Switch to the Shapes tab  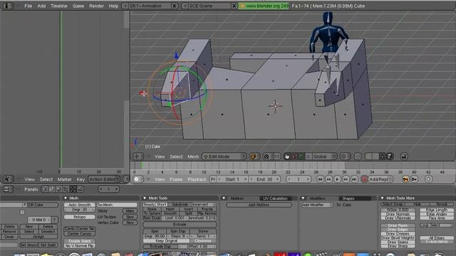[x=348, y=198]
